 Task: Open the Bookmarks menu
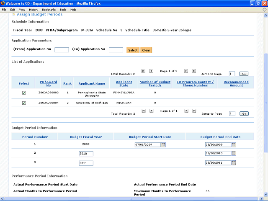49,10
